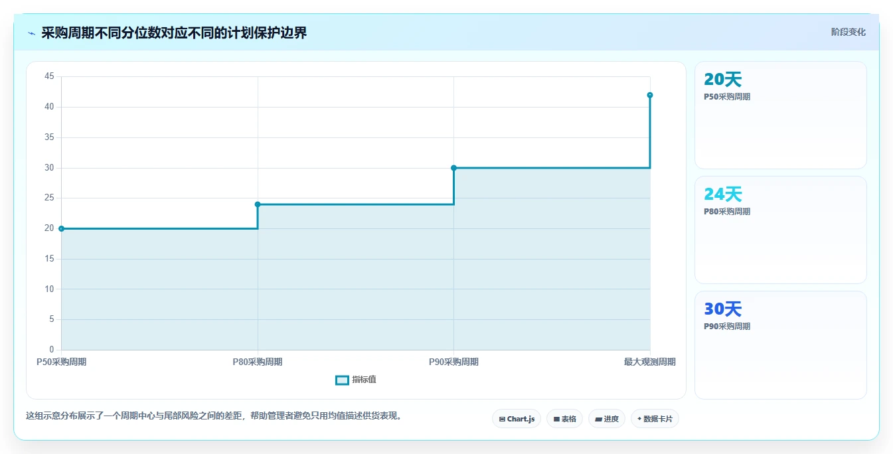The width and height of the screenshot is (893, 454).
Task: Click the y-axis value 15
Action: click(49, 259)
